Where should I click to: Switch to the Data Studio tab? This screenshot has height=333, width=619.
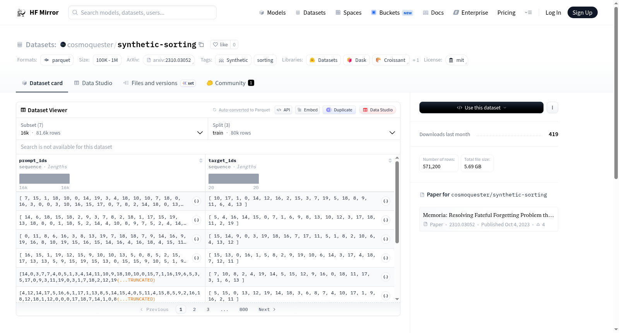93,83
